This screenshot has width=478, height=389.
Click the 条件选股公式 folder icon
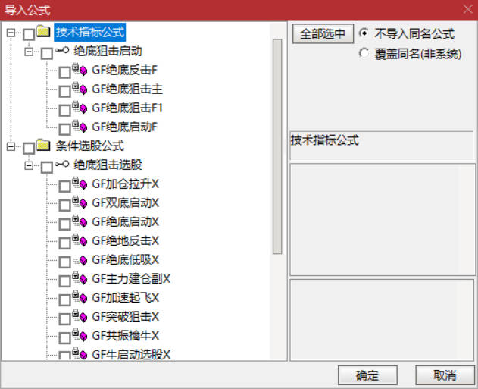click(x=43, y=145)
